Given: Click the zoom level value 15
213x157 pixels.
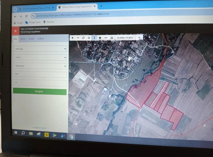Looking at the screenshot, I should 139,37.
